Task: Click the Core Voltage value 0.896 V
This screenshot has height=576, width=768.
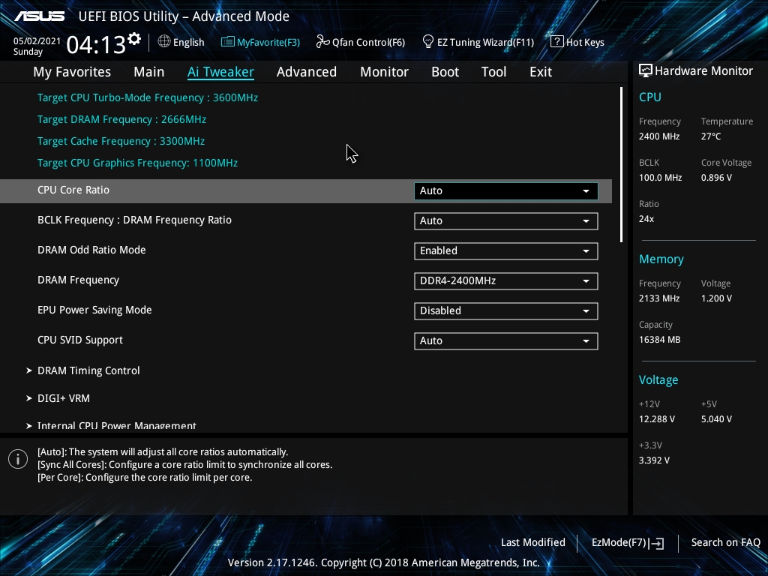Action: pyautogui.click(x=716, y=177)
